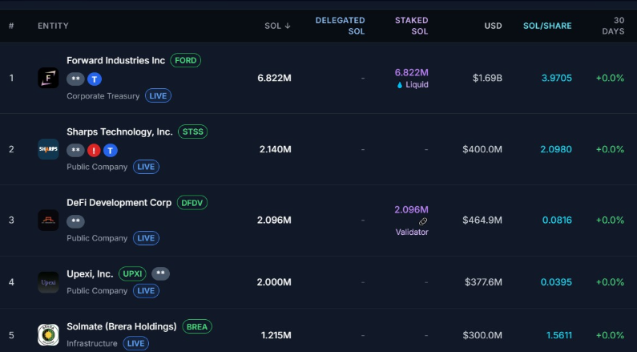The image size is (637, 352).
Task: Click the Solmate Brera Holdings logo
Action: (x=48, y=334)
